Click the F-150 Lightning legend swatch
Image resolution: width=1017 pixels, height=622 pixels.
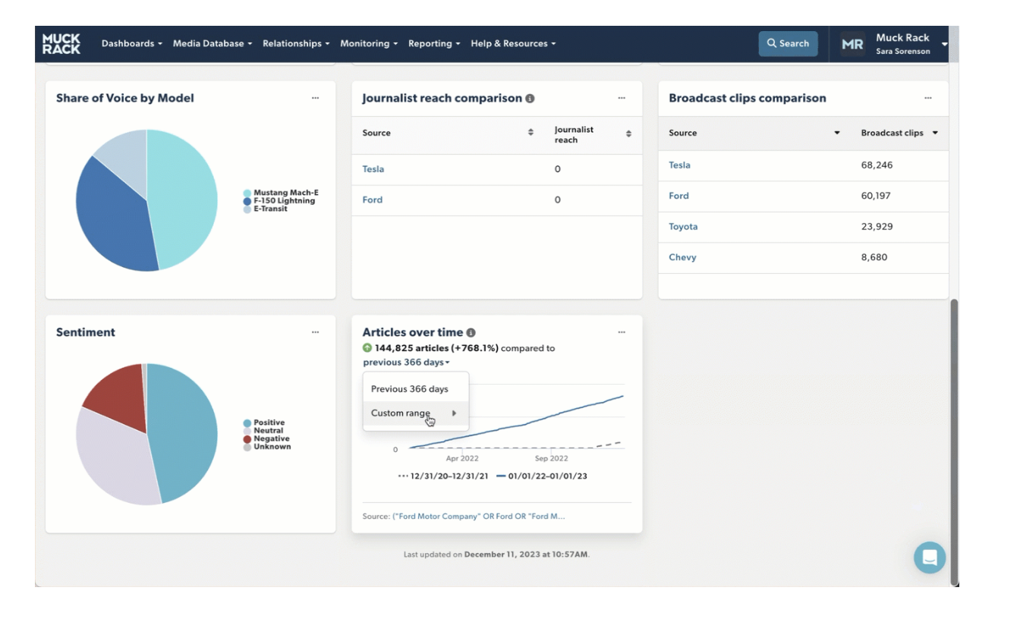click(x=247, y=201)
